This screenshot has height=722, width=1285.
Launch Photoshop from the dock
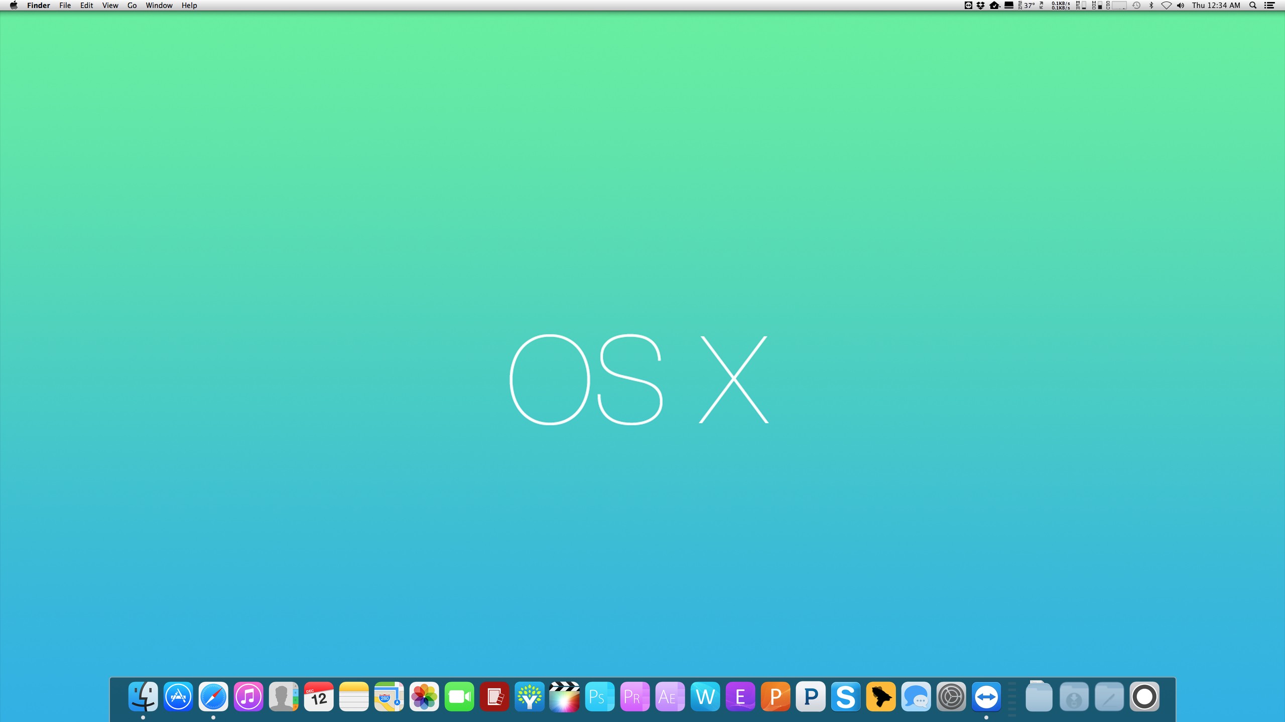600,696
